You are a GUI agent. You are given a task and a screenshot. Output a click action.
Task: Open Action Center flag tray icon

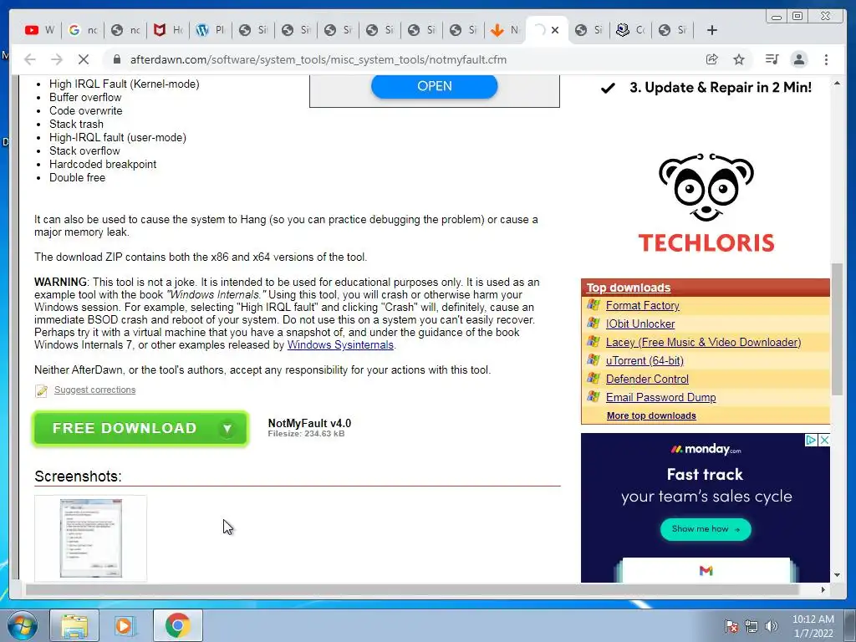[731, 626]
